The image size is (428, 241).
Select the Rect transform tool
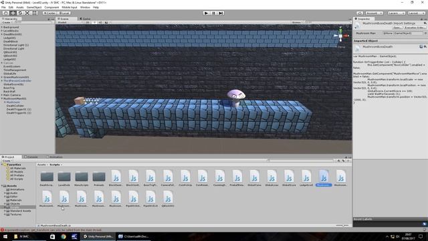pyautogui.click(x=34, y=13)
